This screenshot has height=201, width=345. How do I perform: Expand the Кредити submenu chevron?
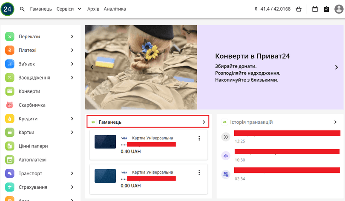(72, 119)
